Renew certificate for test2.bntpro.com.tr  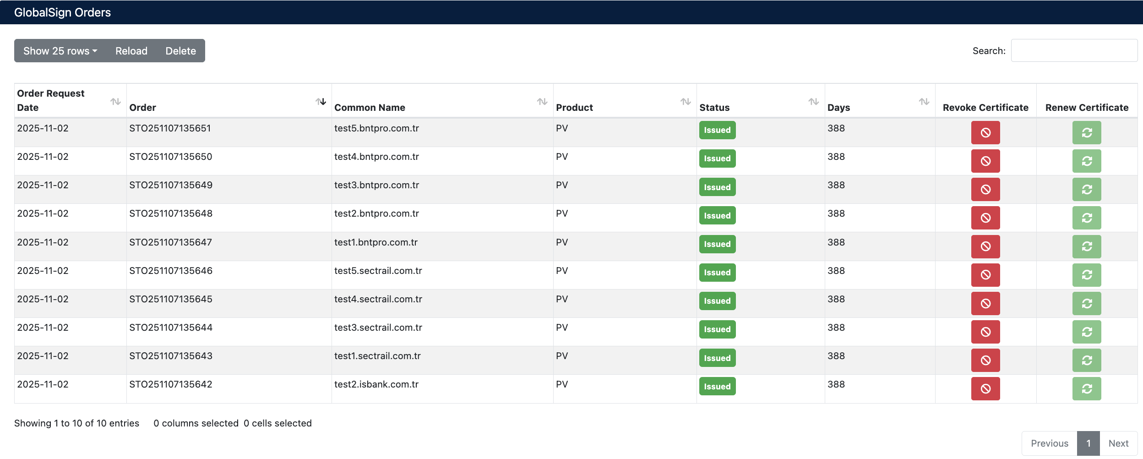(x=1086, y=218)
